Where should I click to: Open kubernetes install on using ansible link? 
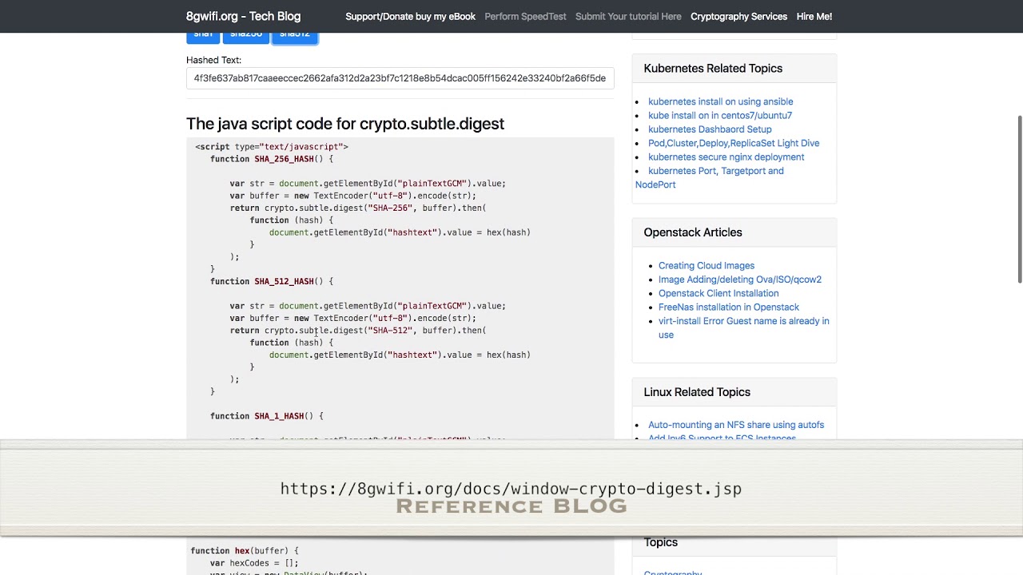pos(720,101)
